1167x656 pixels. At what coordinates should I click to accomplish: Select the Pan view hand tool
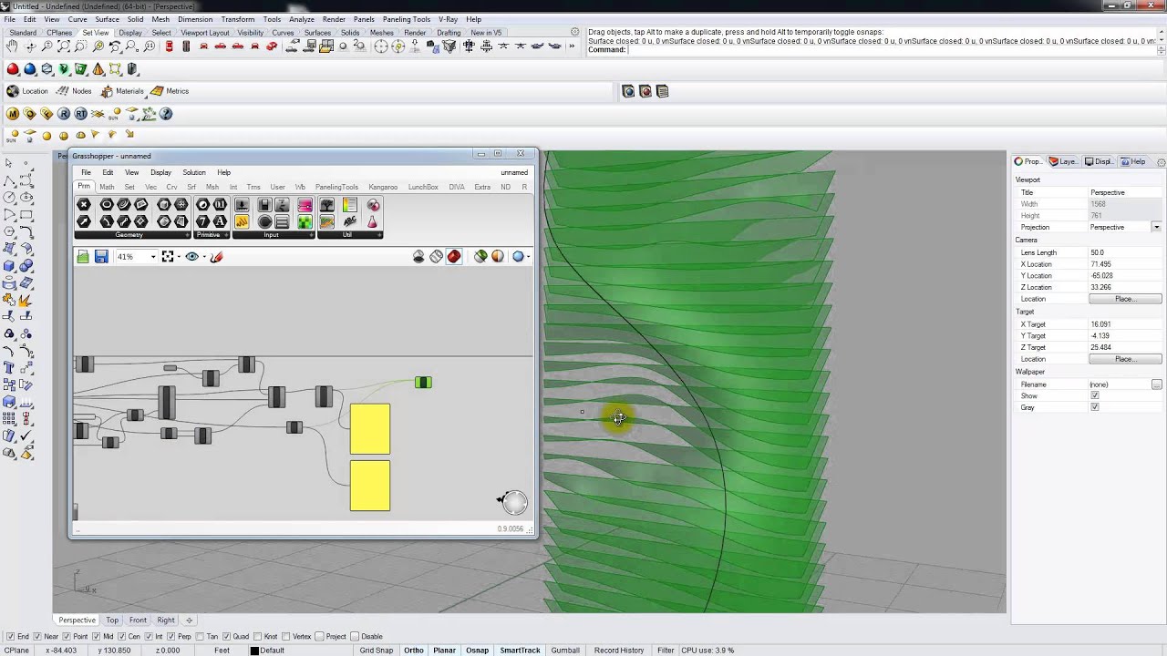pos(13,46)
